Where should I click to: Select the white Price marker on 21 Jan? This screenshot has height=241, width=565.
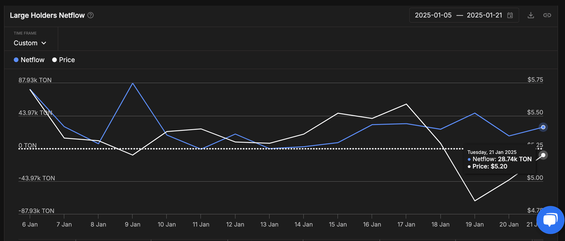(x=543, y=155)
